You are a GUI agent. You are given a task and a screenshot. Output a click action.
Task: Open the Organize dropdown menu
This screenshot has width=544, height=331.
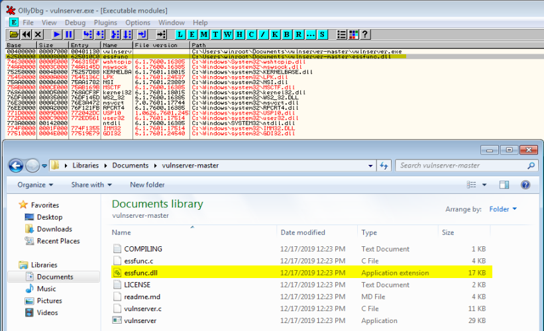(x=35, y=185)
